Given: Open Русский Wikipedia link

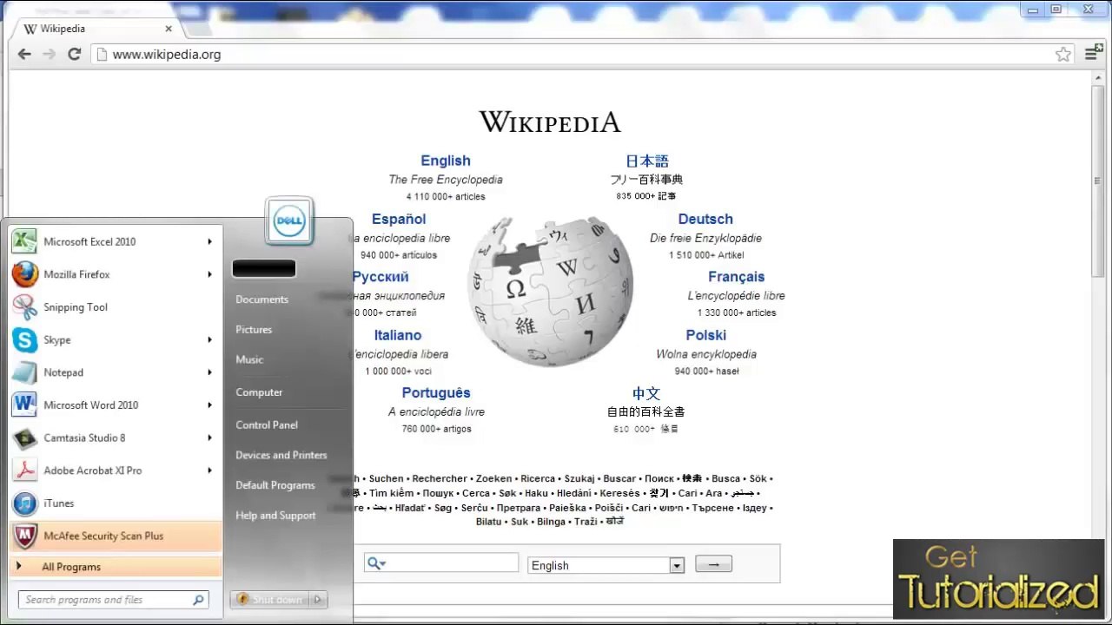Looking at the screenshot, I should coord(381,277).
